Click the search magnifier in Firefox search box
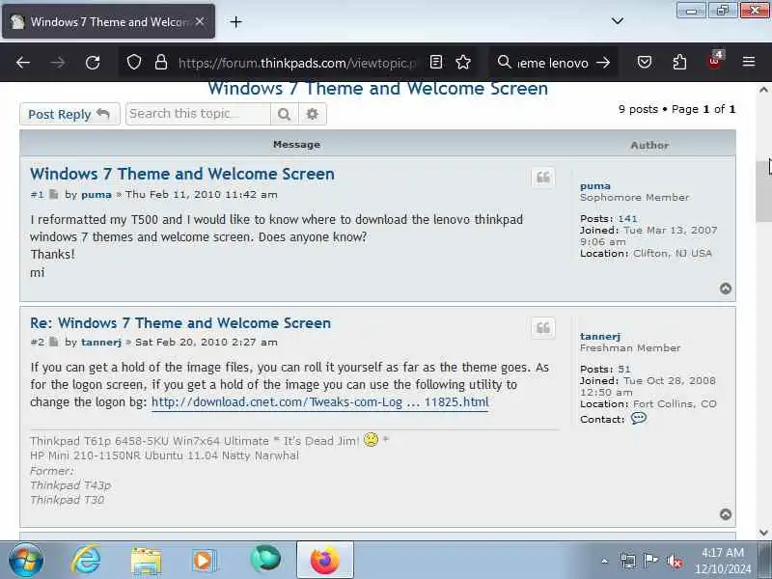Screen dimensions: 772x579 [504, 62]
